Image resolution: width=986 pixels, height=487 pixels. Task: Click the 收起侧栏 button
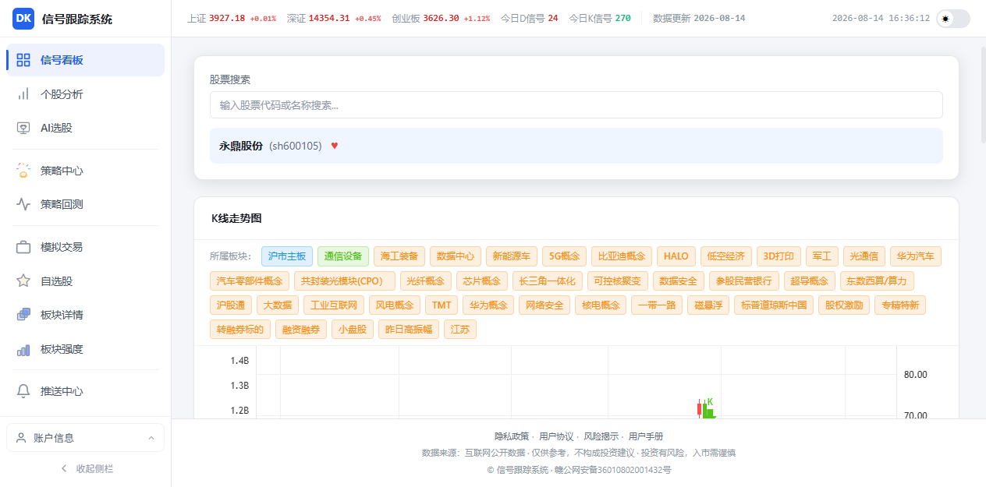[86, 468]
